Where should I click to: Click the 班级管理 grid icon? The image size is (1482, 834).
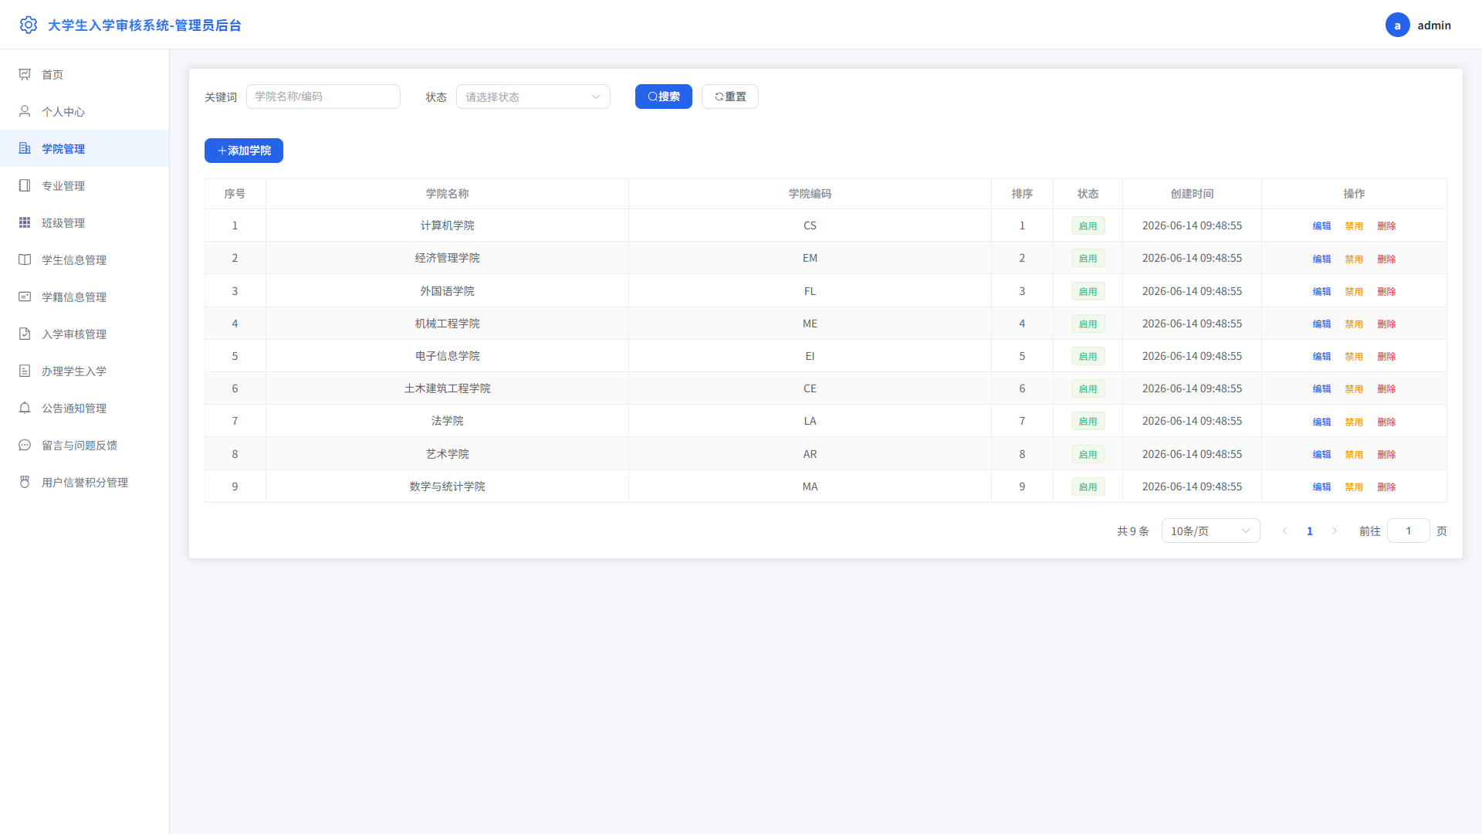25,222
